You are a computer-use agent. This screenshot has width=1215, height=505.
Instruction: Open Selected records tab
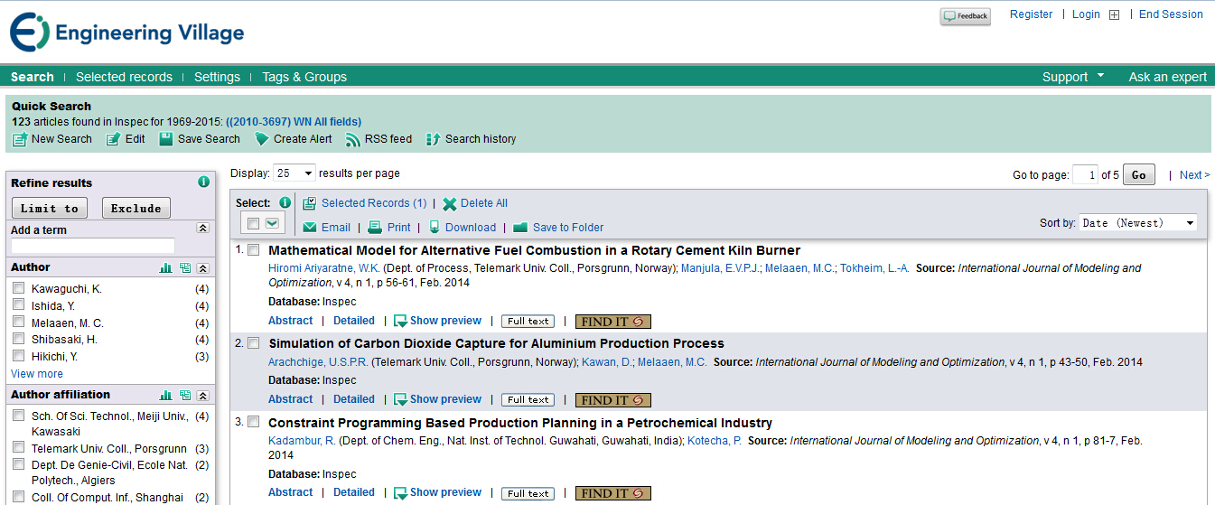pos(124,77)
